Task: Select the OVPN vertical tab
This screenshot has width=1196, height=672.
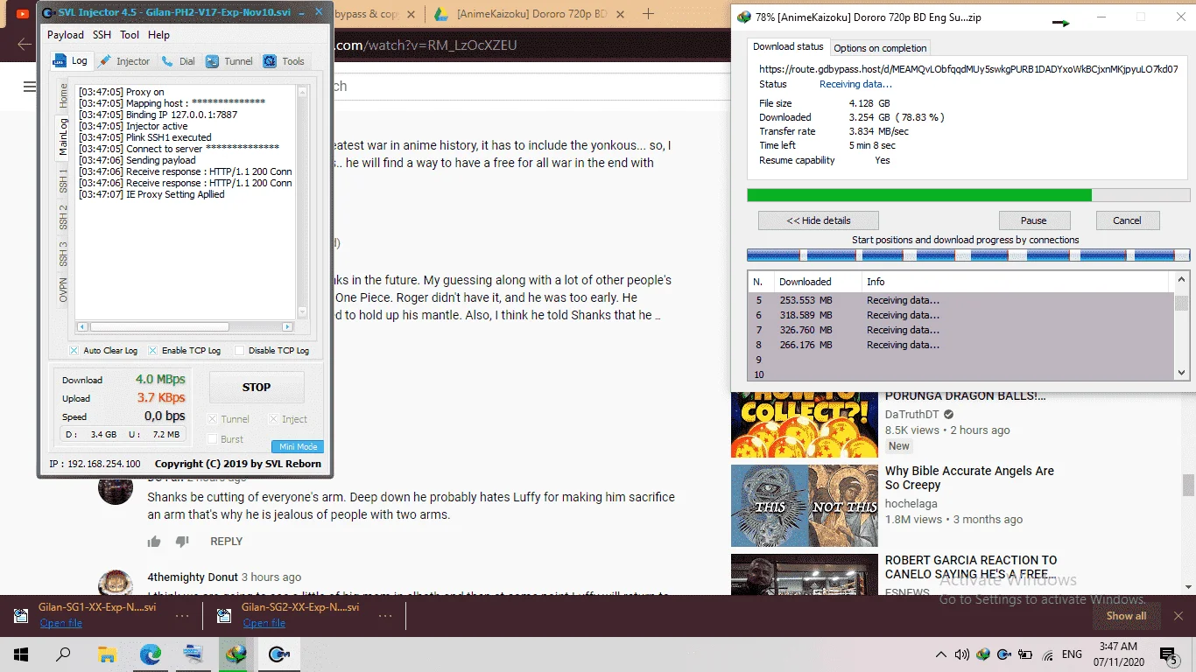Action: [63, 290]
